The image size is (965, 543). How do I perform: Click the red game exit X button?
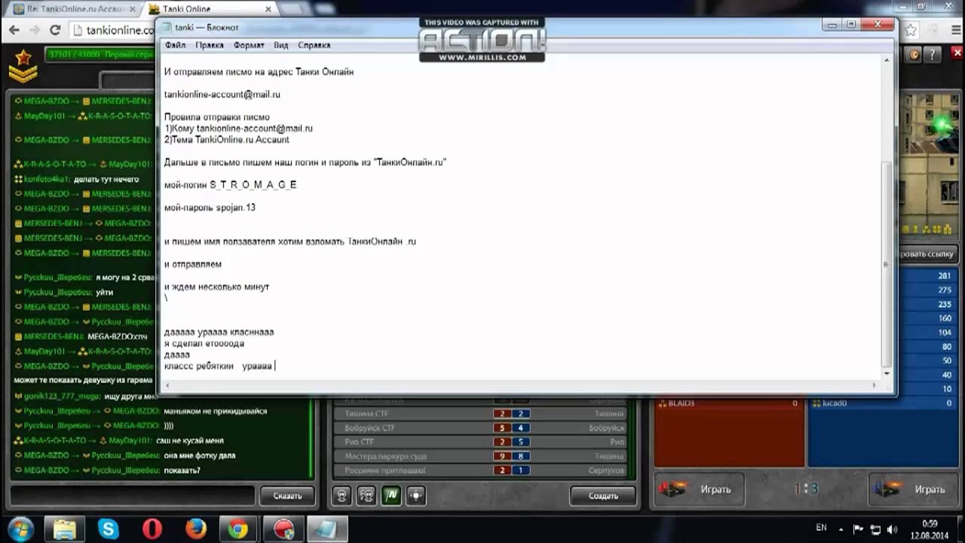[x=957, y=54]
